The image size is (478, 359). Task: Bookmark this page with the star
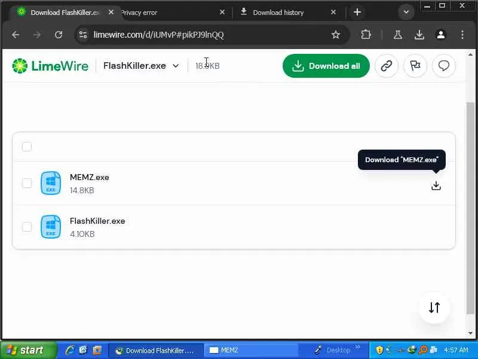pos(336,35)
